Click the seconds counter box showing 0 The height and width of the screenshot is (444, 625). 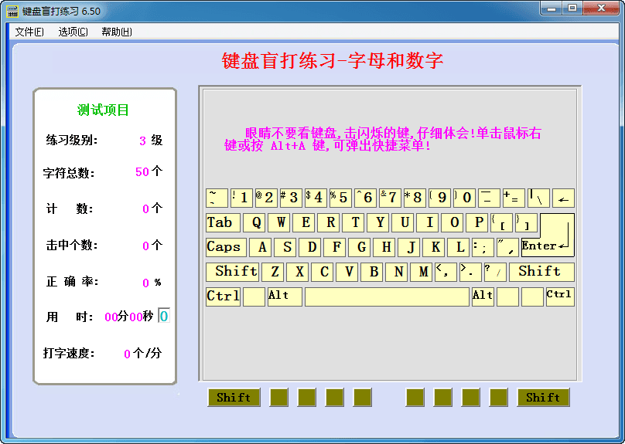164,316
